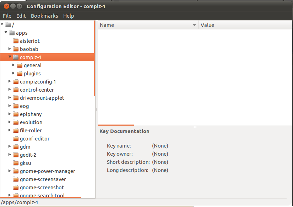
Task: Expand the drivemount-applet folder arrow
Action: point(10,98)
